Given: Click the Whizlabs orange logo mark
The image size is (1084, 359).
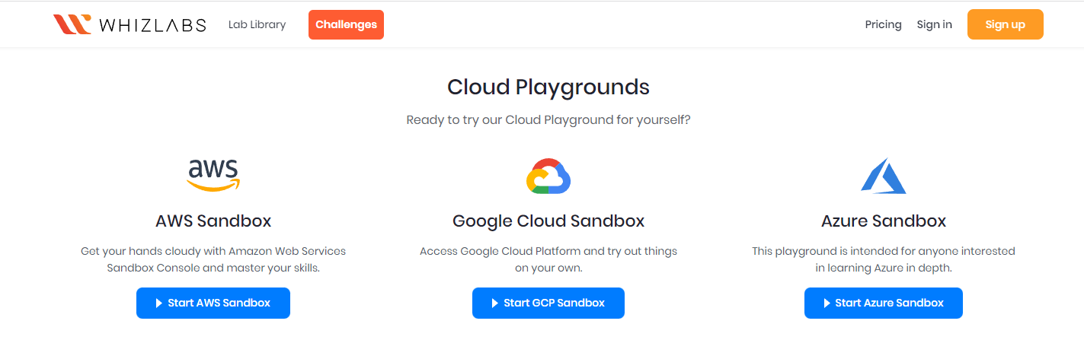Looking at the screenshot, I should pyautogui.click(x=72, y=24).
